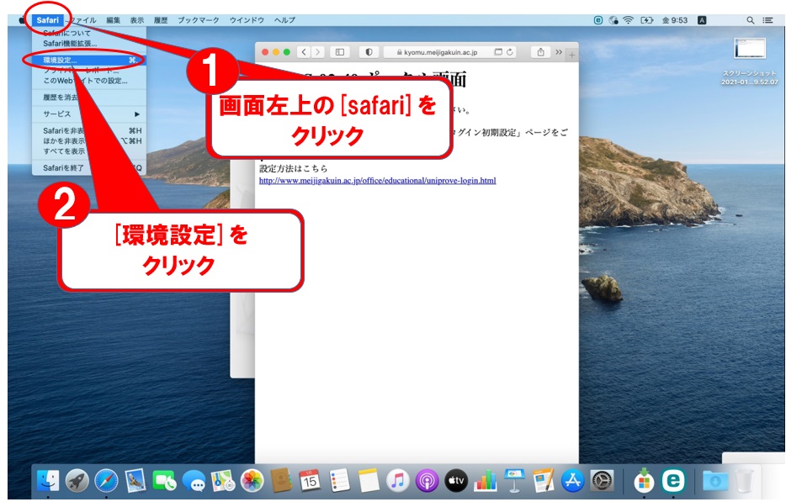Open Contacts from the Dock
The image size is (786, 502).
tap(281, 480)
